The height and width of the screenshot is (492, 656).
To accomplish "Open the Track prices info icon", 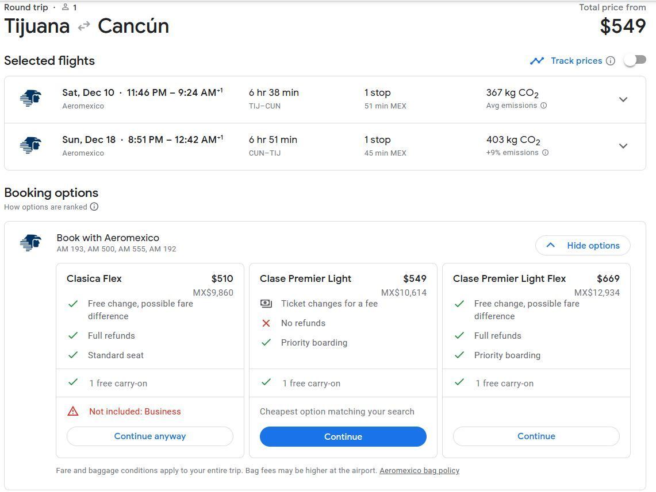I will (x=611, y=61).
